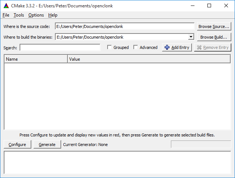Click the Configure button
Image resolution: width=235 pixels, height=178 pixels.
point(17,145)
